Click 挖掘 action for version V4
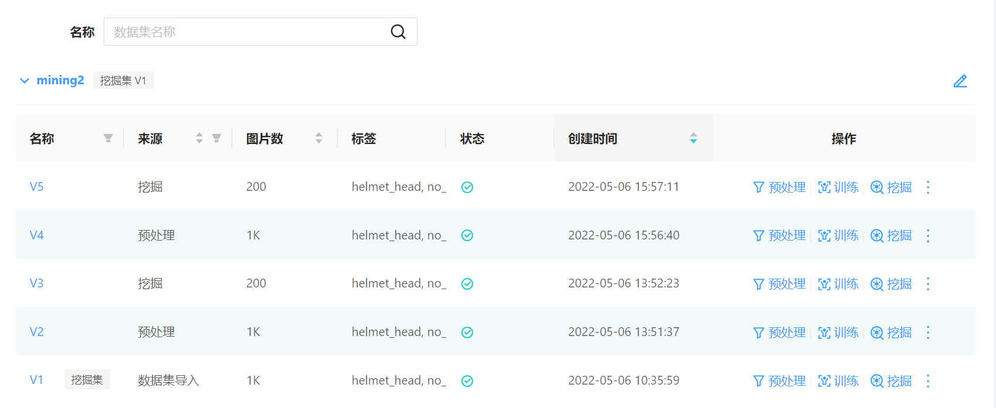 pos(891,235)
